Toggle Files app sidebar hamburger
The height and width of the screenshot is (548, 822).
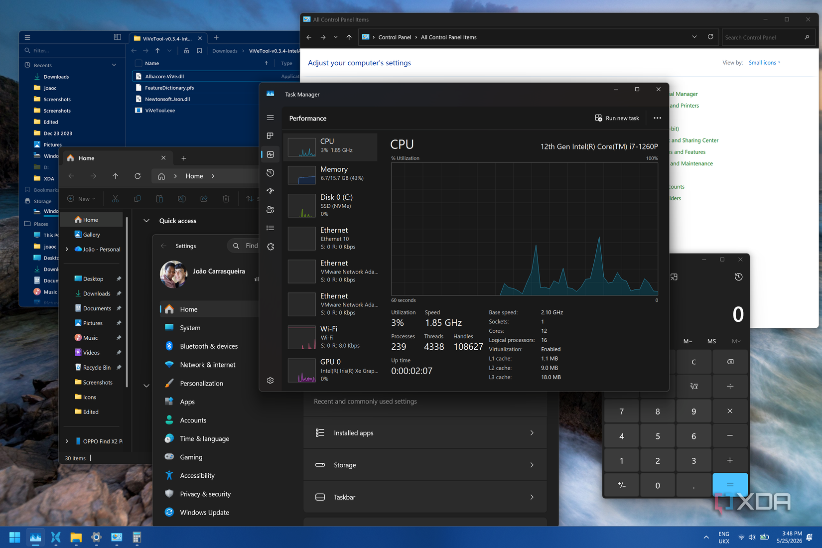click(x=27, y=37)
